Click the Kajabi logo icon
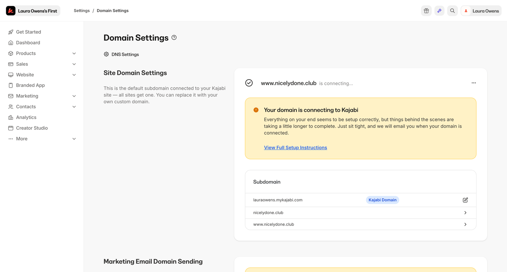 (x=11, y=11)
